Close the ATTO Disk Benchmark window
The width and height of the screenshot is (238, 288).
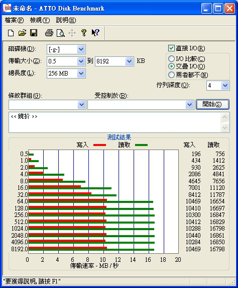tap(230, 8)
